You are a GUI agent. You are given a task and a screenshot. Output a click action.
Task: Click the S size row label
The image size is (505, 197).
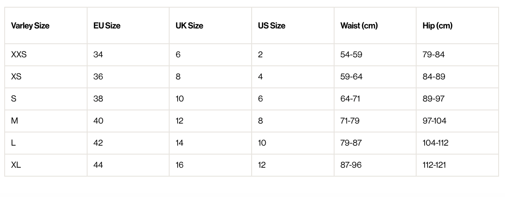click(14, 99)
